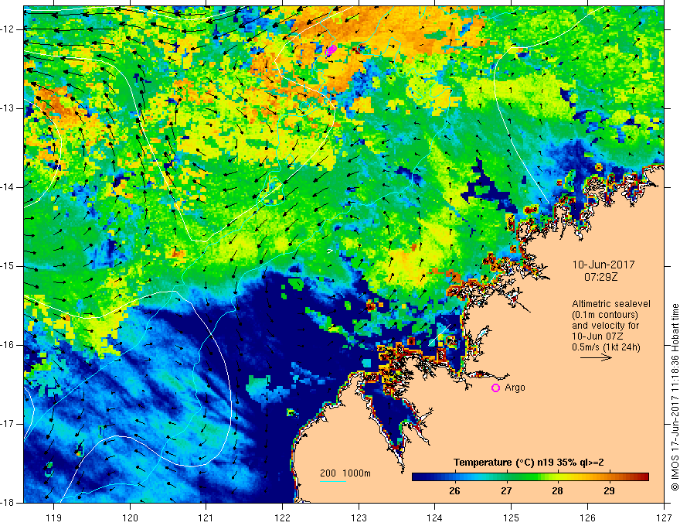Click the "0.5m/s (1kt 24h)" text
The height and width of the screenshot is (526, 680).
click(606, 347)
